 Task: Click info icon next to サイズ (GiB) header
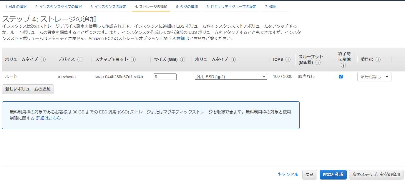pos(182,59)
